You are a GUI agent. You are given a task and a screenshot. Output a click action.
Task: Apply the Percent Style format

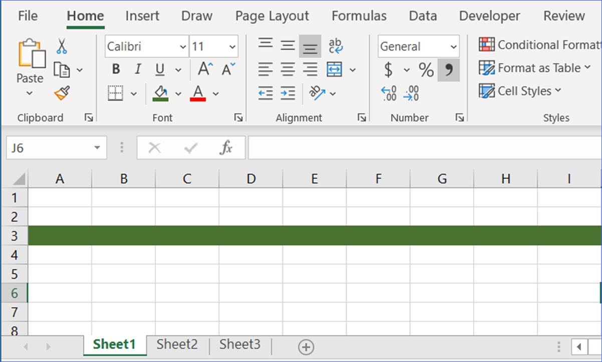[x=427, y=69]
